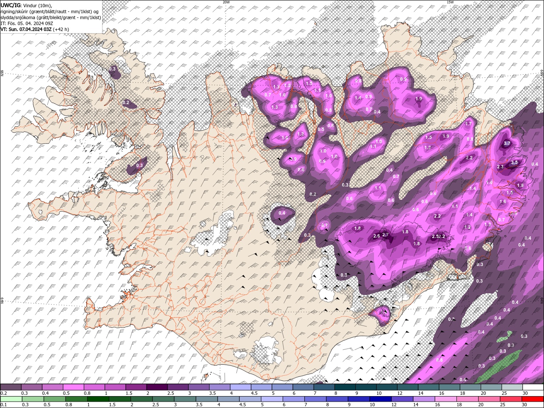The width and height of the screenshot is (544, 408).
Task: Click lower legend swatch between 25 and 30
Action: [510, 399]
